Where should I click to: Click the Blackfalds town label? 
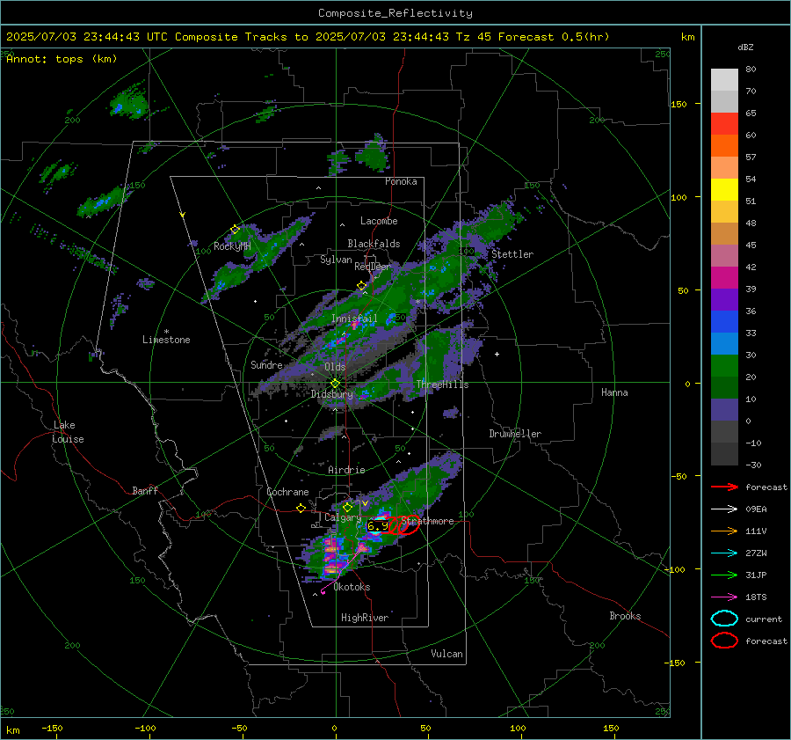374,244
